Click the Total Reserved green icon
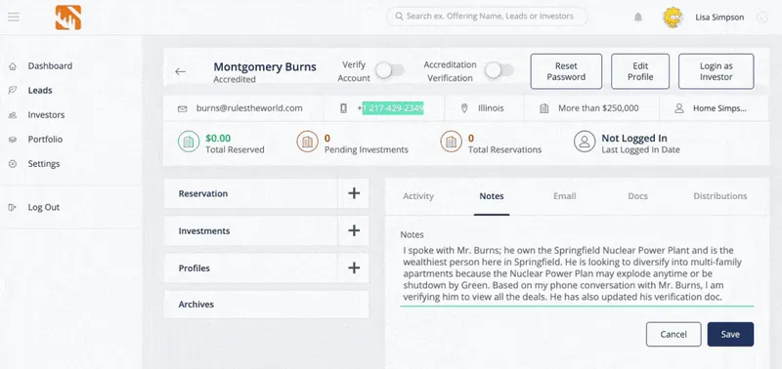The width and height of the screenshot is (782, 369). coord(189,142)
